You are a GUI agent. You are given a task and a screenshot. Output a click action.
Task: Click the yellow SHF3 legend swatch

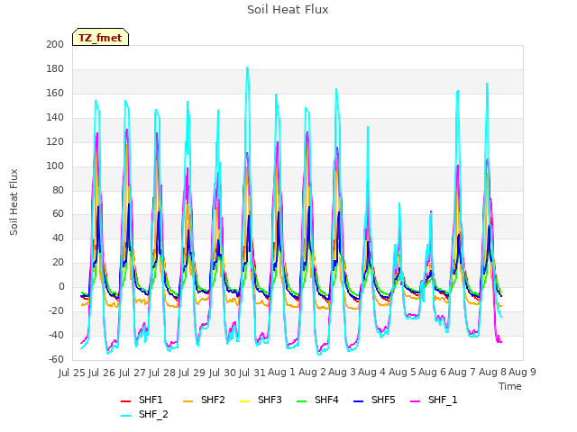pyautogui.click(x=244, y=401)
